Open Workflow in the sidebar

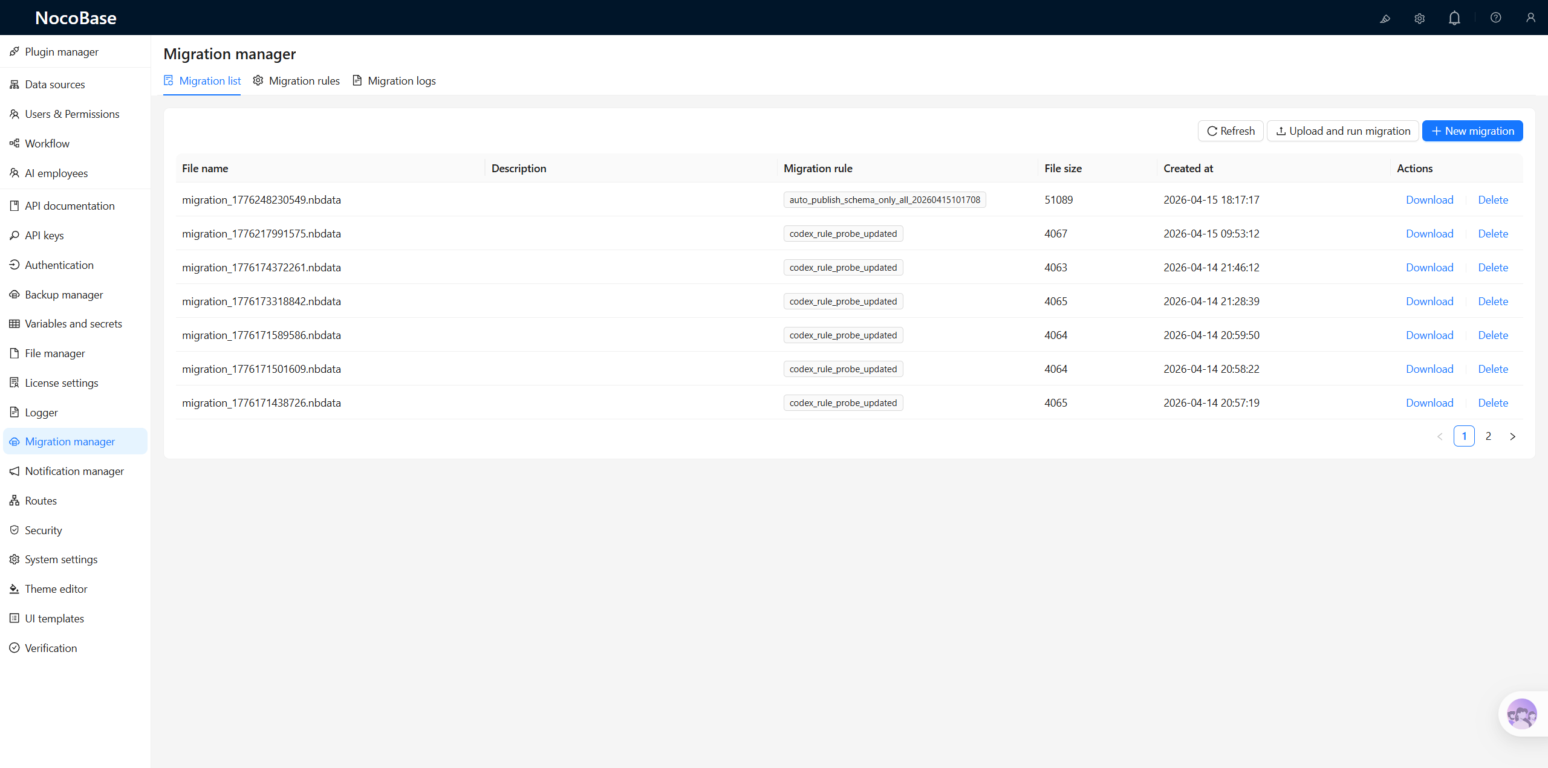(47, 143)
